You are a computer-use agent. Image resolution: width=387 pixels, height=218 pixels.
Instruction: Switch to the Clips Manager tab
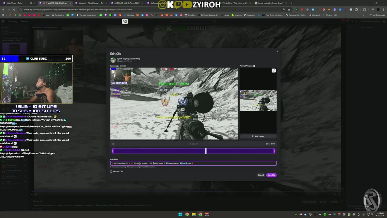pos(91,3)
